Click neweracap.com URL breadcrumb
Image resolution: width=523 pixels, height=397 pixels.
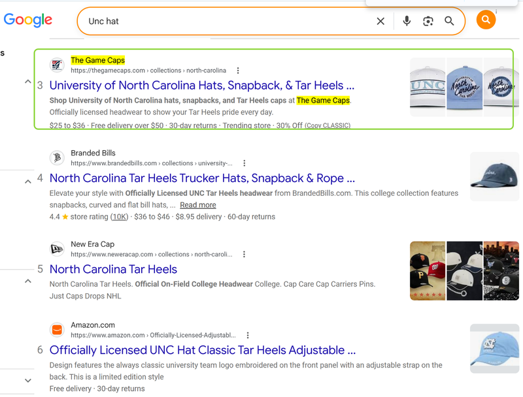click(x=152, y=255)
